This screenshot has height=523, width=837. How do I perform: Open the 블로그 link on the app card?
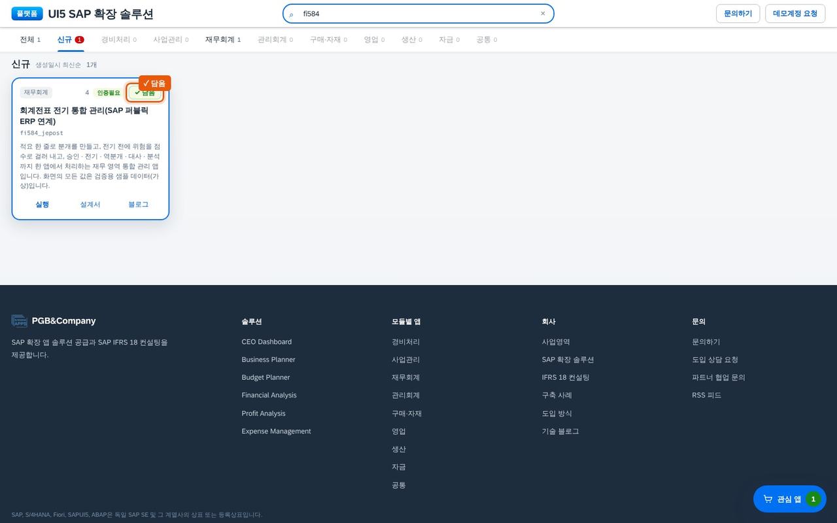(x=139, y=205)
